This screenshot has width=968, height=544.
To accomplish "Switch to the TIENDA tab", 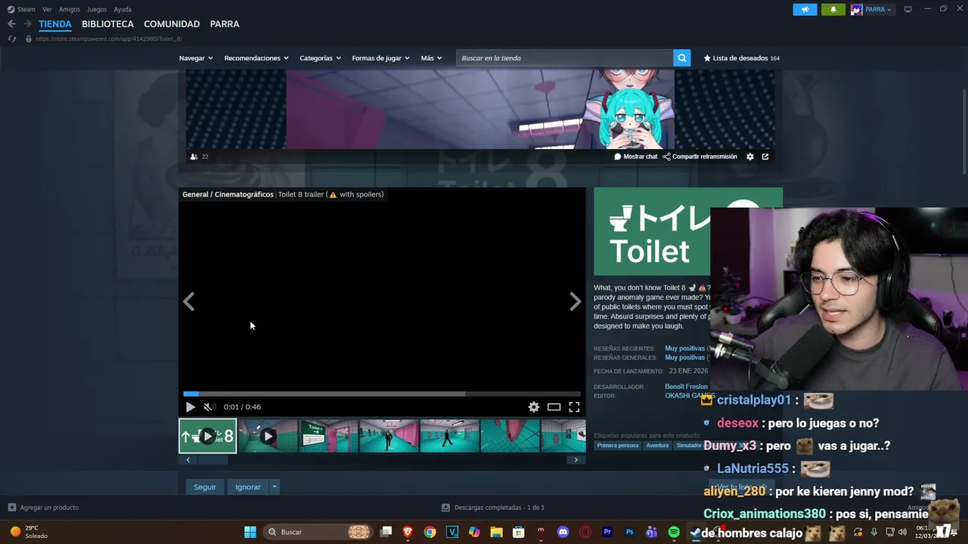I will 55,24.
